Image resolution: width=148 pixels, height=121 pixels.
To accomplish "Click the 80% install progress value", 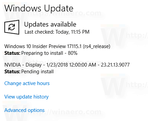I will point(73,53).
